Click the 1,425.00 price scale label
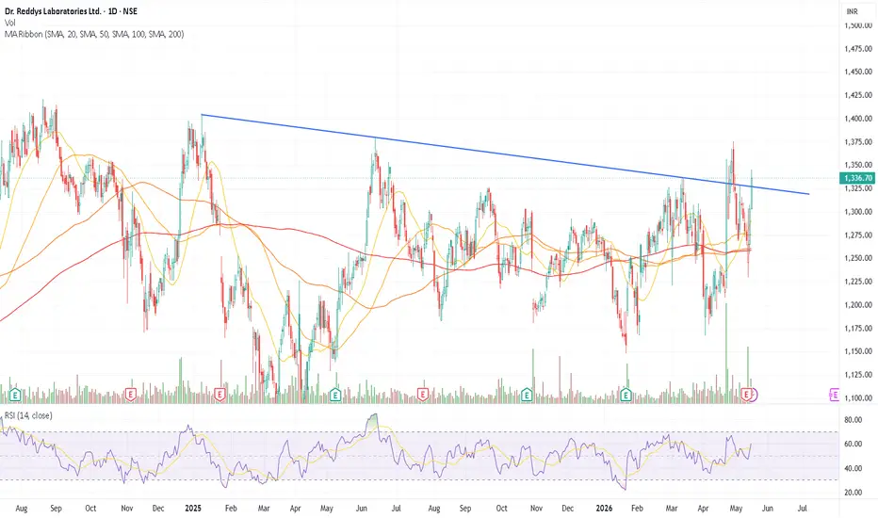878x518 pixels. click(x=858, y=95)
